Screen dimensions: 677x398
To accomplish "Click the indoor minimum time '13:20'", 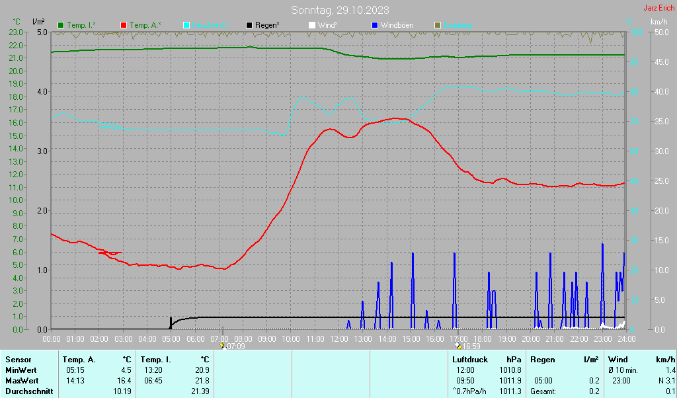I will [x=153, y=370].
